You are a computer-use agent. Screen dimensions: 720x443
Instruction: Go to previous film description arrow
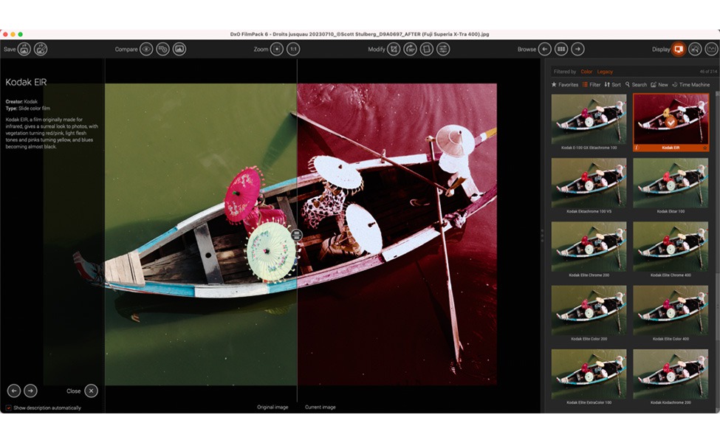tap(14, 391)
